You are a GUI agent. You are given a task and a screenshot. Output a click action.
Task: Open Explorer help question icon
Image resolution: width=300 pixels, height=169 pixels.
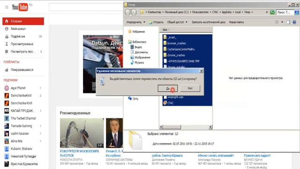coord(294,22)
